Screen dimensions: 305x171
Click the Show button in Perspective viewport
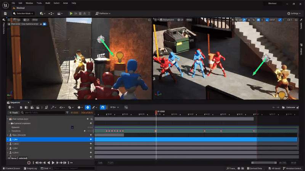tap(189, 19)
